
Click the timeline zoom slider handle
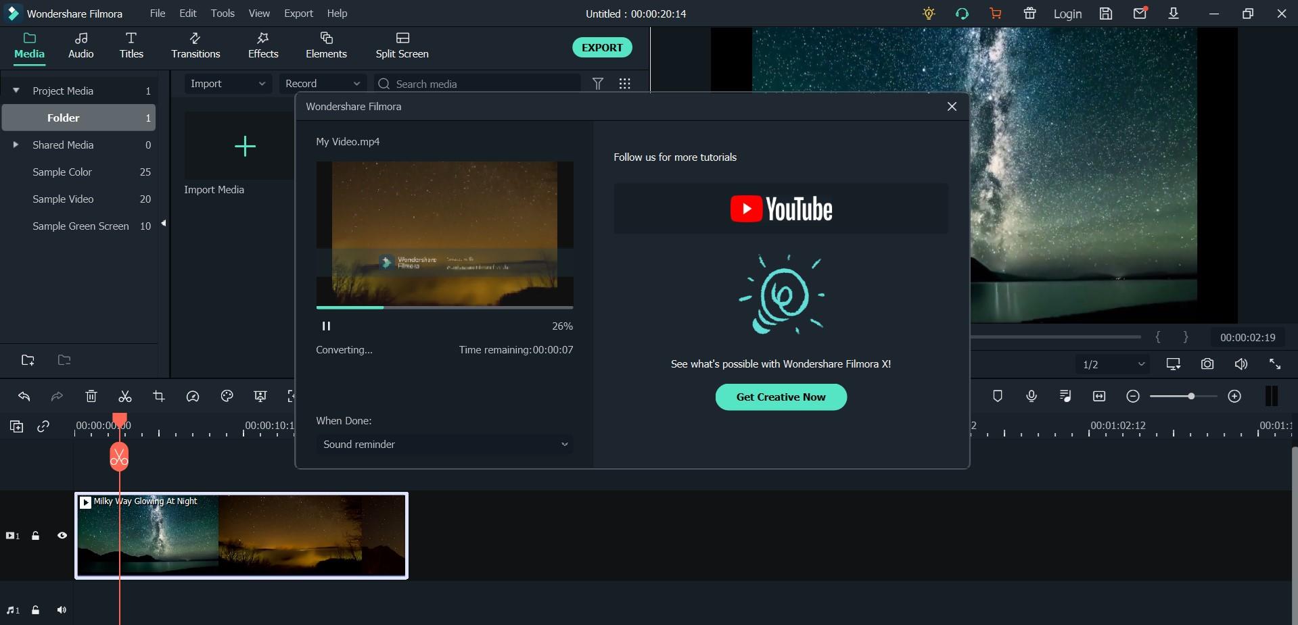(x=1191, y=397)
